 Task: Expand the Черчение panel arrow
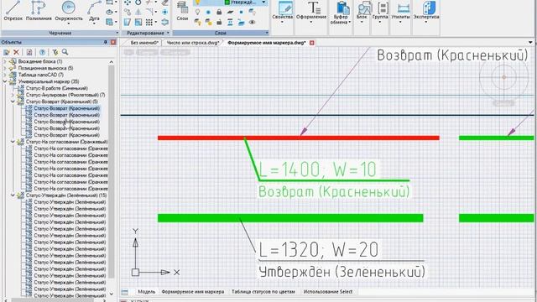click(x=117, y=33)
